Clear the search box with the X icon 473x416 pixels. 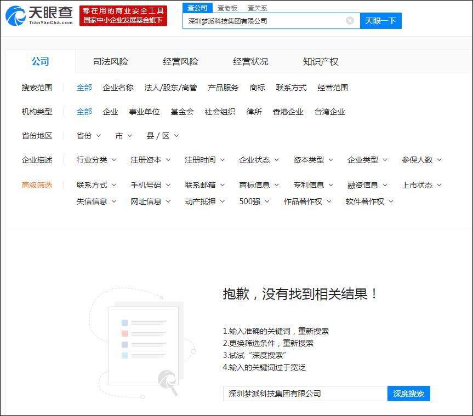point(350,20)
